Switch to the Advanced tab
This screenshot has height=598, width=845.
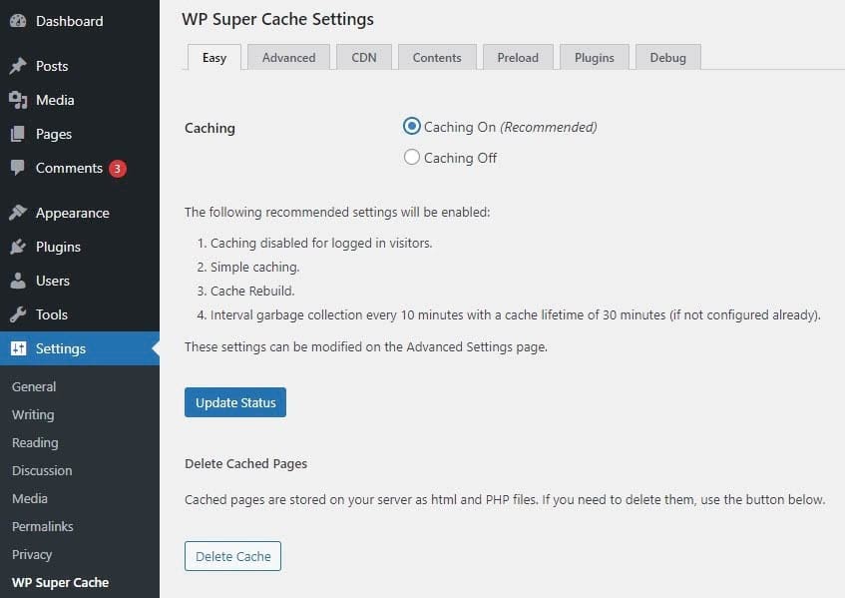[288, 57]
